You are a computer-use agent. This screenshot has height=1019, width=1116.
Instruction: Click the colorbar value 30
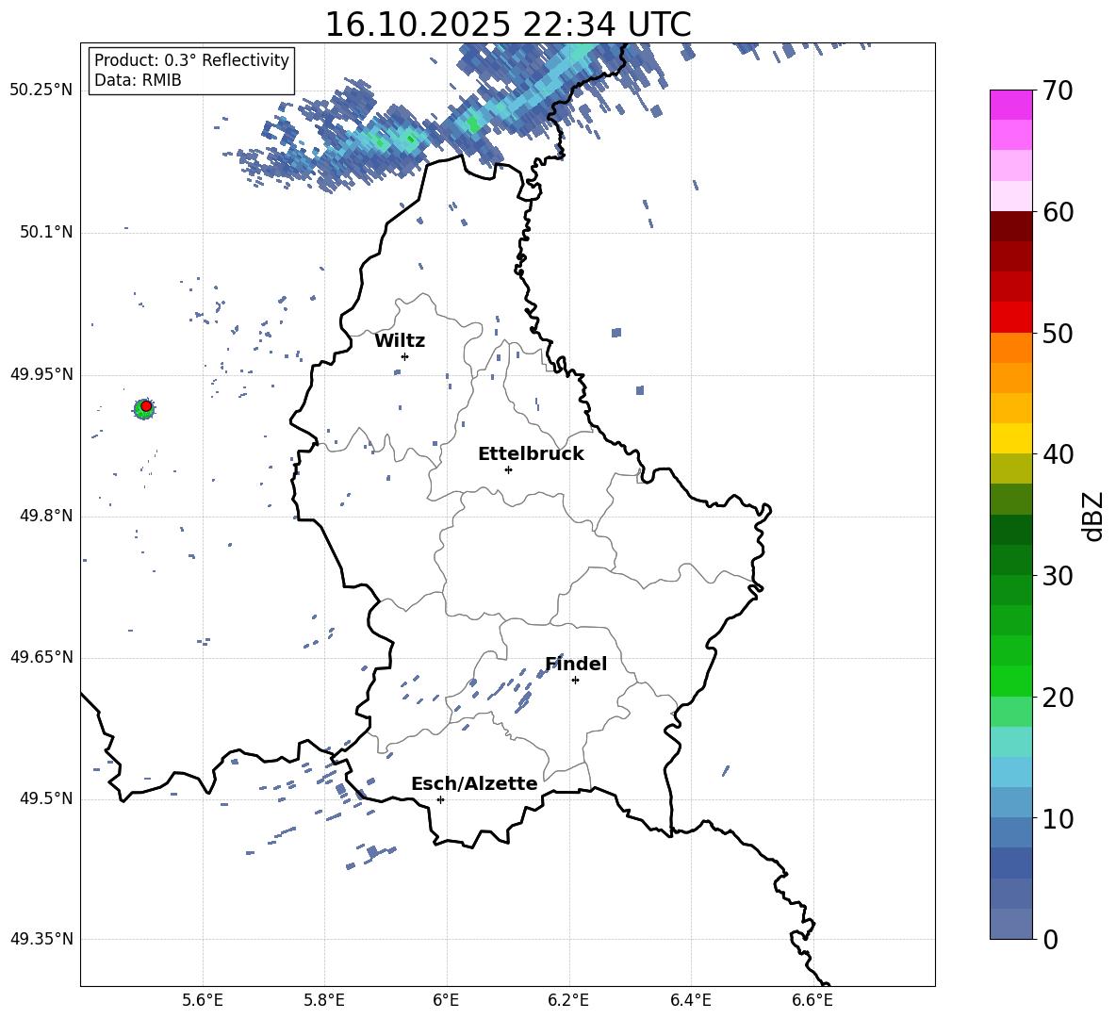[1058, 576]
